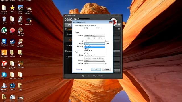Open the audio channels dropdown
182x102 pixels.
(x=94, y=61)
